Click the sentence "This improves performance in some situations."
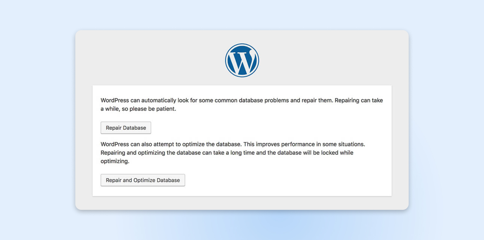 coord(304,144)
